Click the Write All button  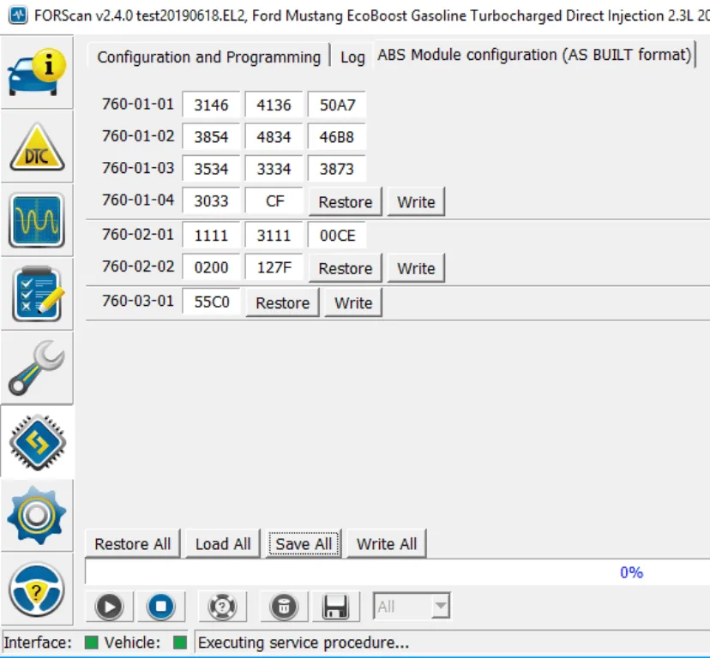click(386, 543)
